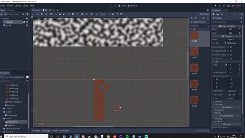
Task: Expand the Collision section
Action: pos(227,102)
